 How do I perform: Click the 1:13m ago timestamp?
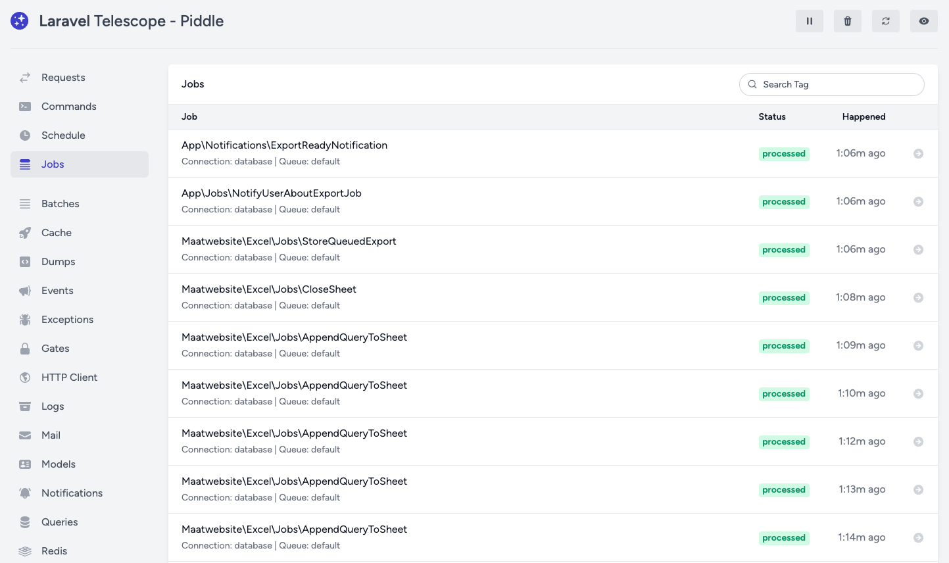tap(862, 489)
